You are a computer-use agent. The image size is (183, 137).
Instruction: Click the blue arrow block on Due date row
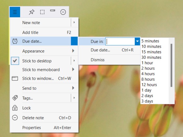74,41
